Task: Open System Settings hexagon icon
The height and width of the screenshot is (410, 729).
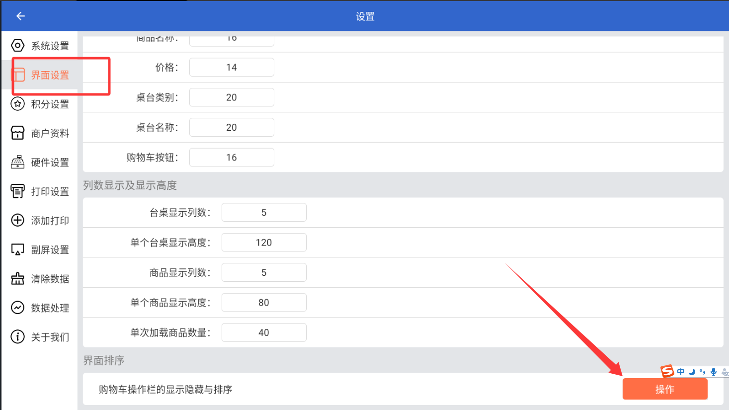Action: pyautogui.click(x=17, y=46)
